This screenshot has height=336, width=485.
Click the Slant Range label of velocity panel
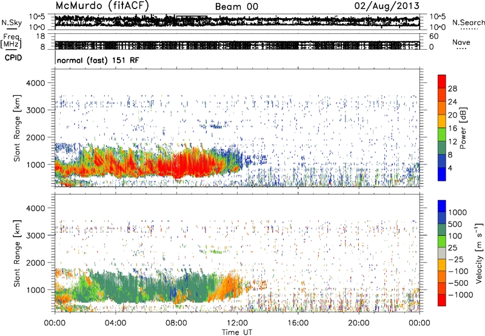[x=17, y=253]
